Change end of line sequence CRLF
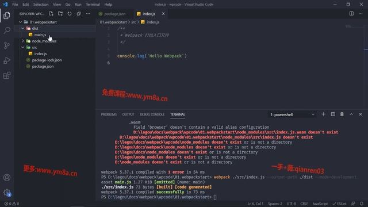The width and height of the screenshot is (368, 207). point(304,204)
